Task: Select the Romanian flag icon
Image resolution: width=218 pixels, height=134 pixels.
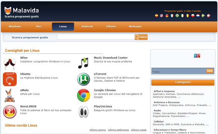Action: tap(187, 16)
